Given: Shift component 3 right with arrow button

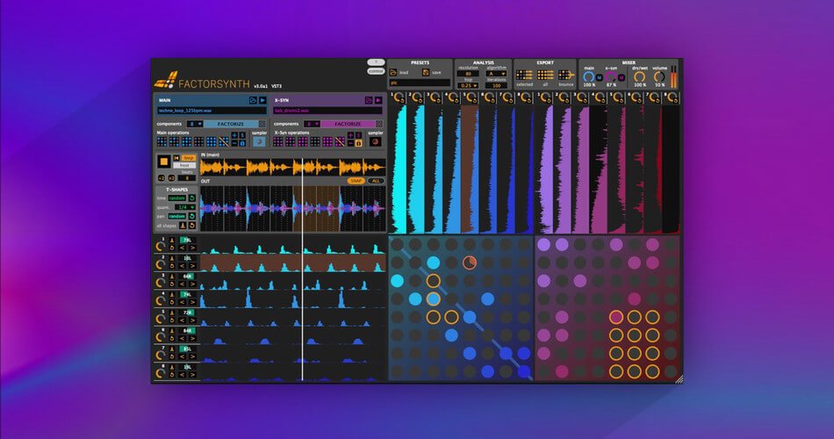Looking at the screenshot, I should [x=192, y=284].
